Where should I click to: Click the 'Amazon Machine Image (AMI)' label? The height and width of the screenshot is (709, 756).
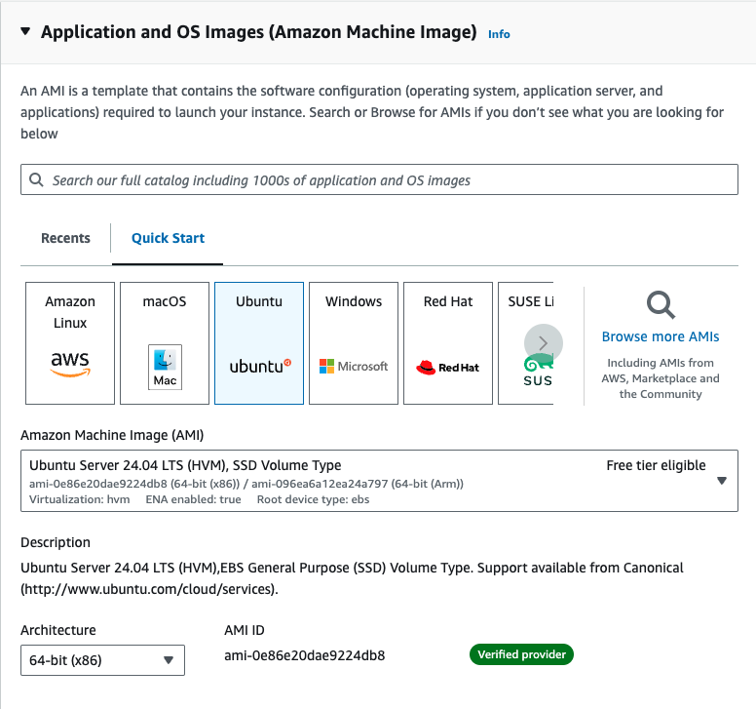[x=112, y=435]
